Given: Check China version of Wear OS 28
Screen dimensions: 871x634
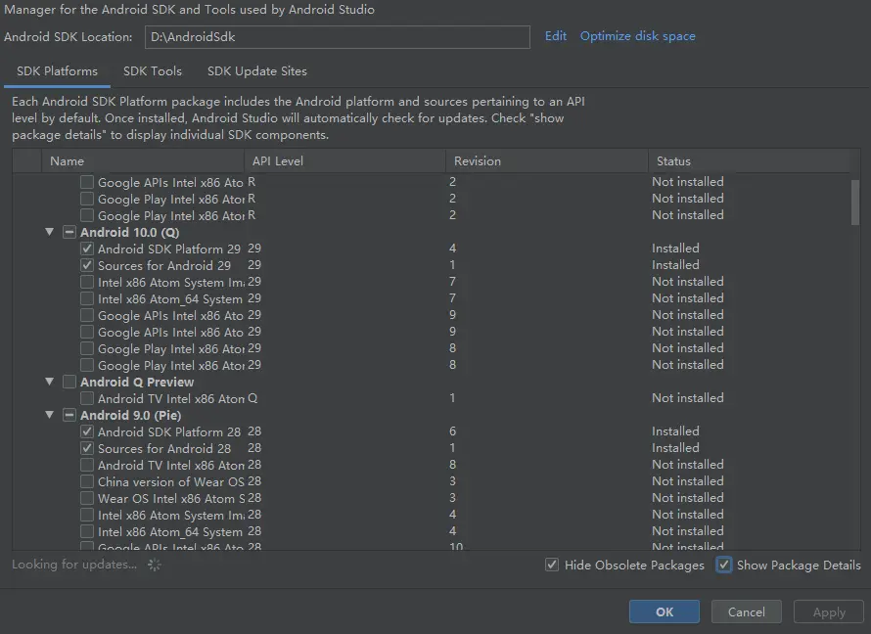Looking at the screenshot, I should click(x=88, y=482).
